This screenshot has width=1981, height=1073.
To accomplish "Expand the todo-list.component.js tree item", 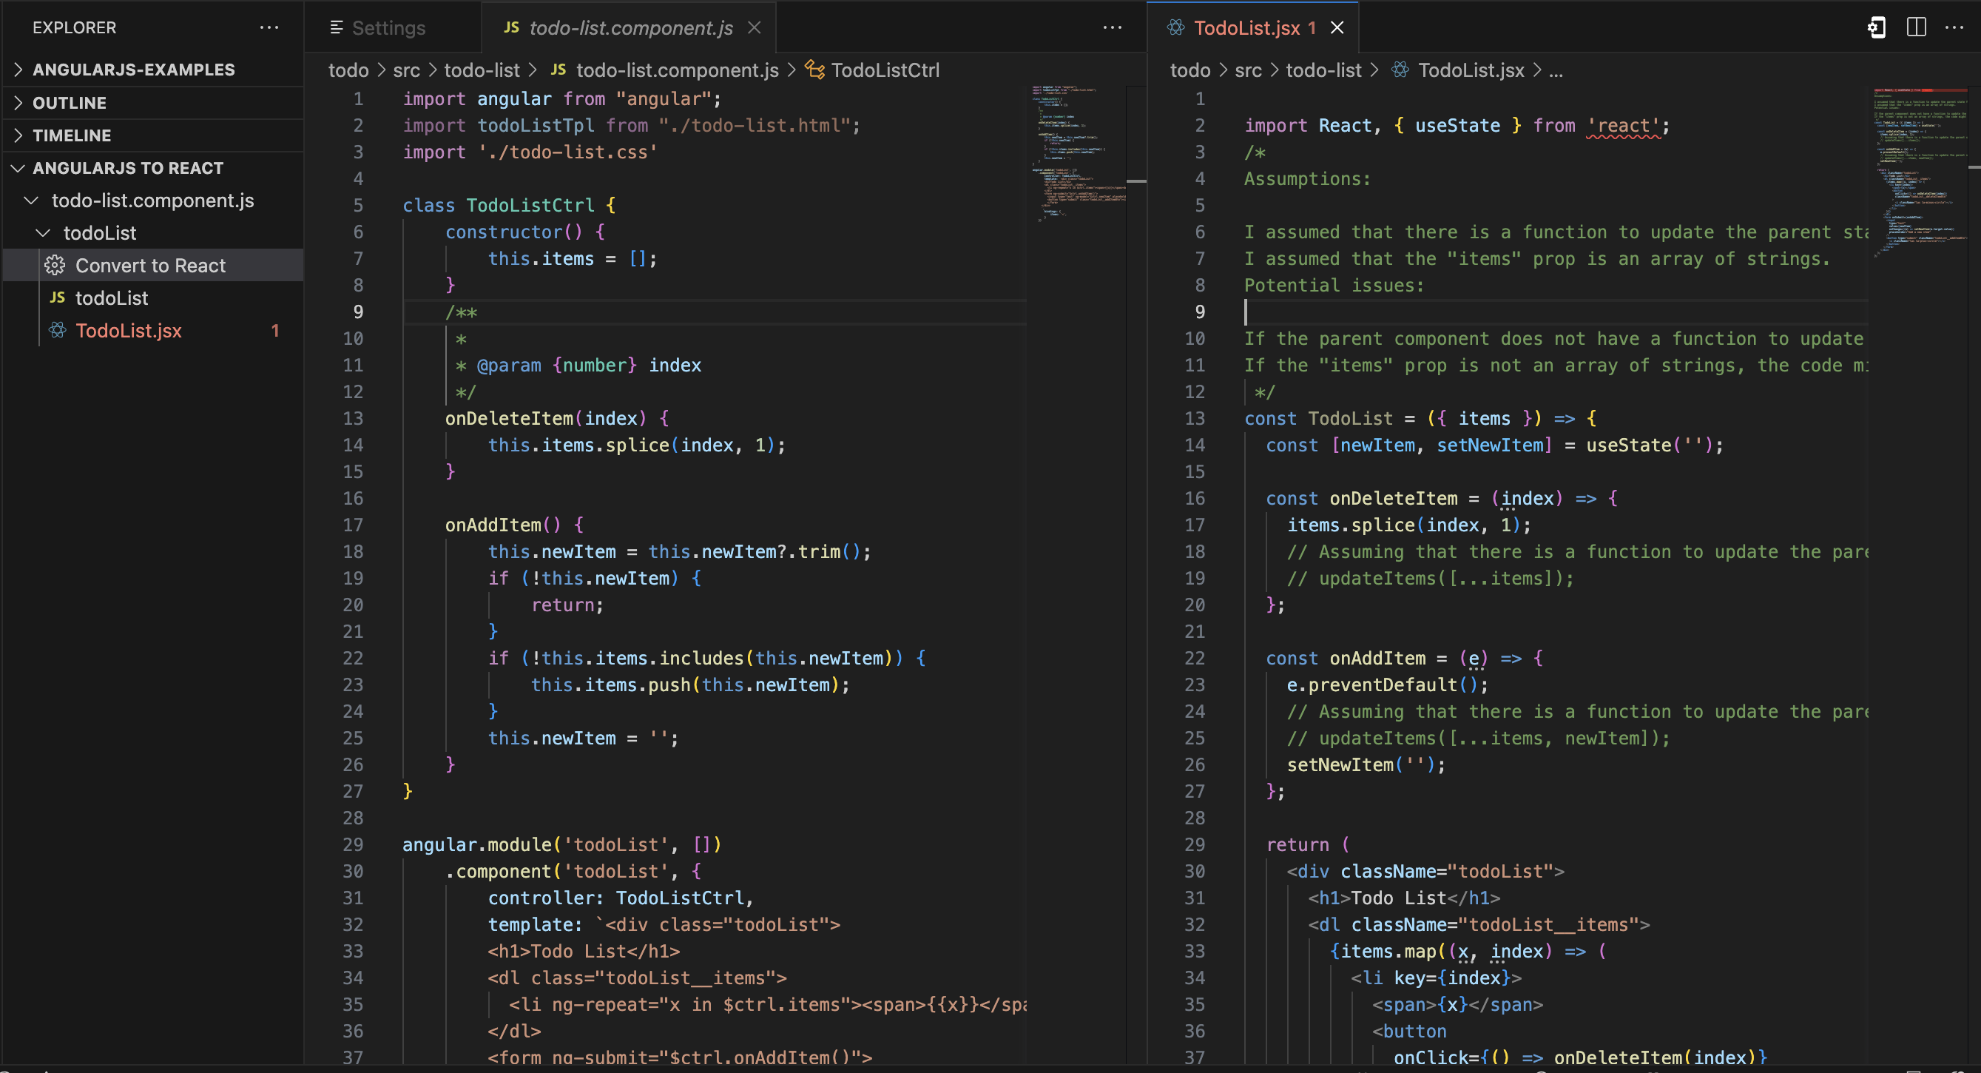I will (29, 200).
